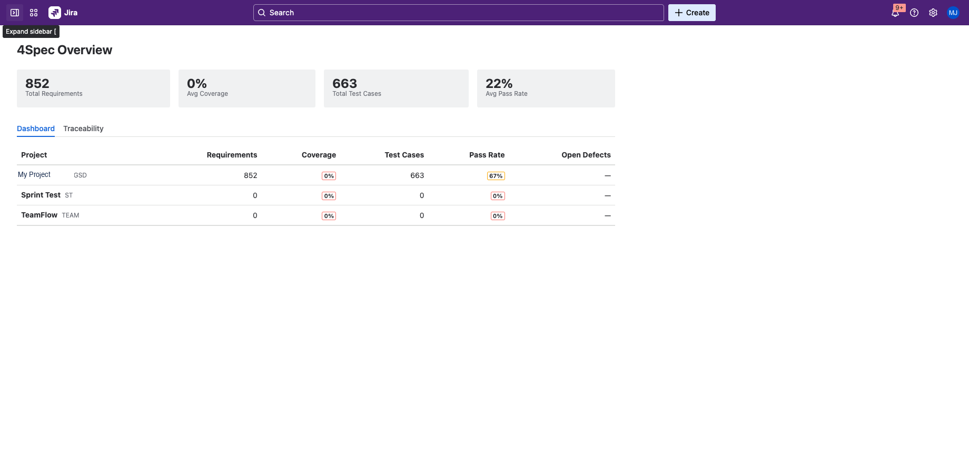
Task: Click the Create button
Action: pos(691,13)
